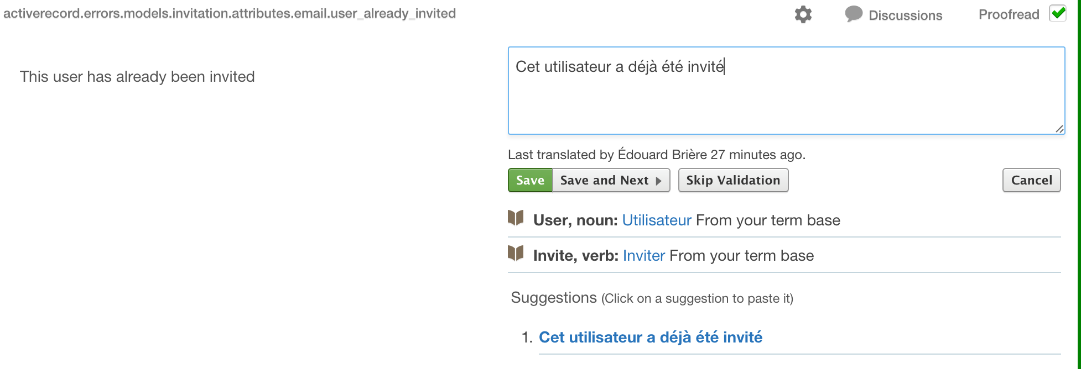This screenshot has height=369, width=1081.
Task: Click the translation key path at top
Action: (x=230, y=13)
